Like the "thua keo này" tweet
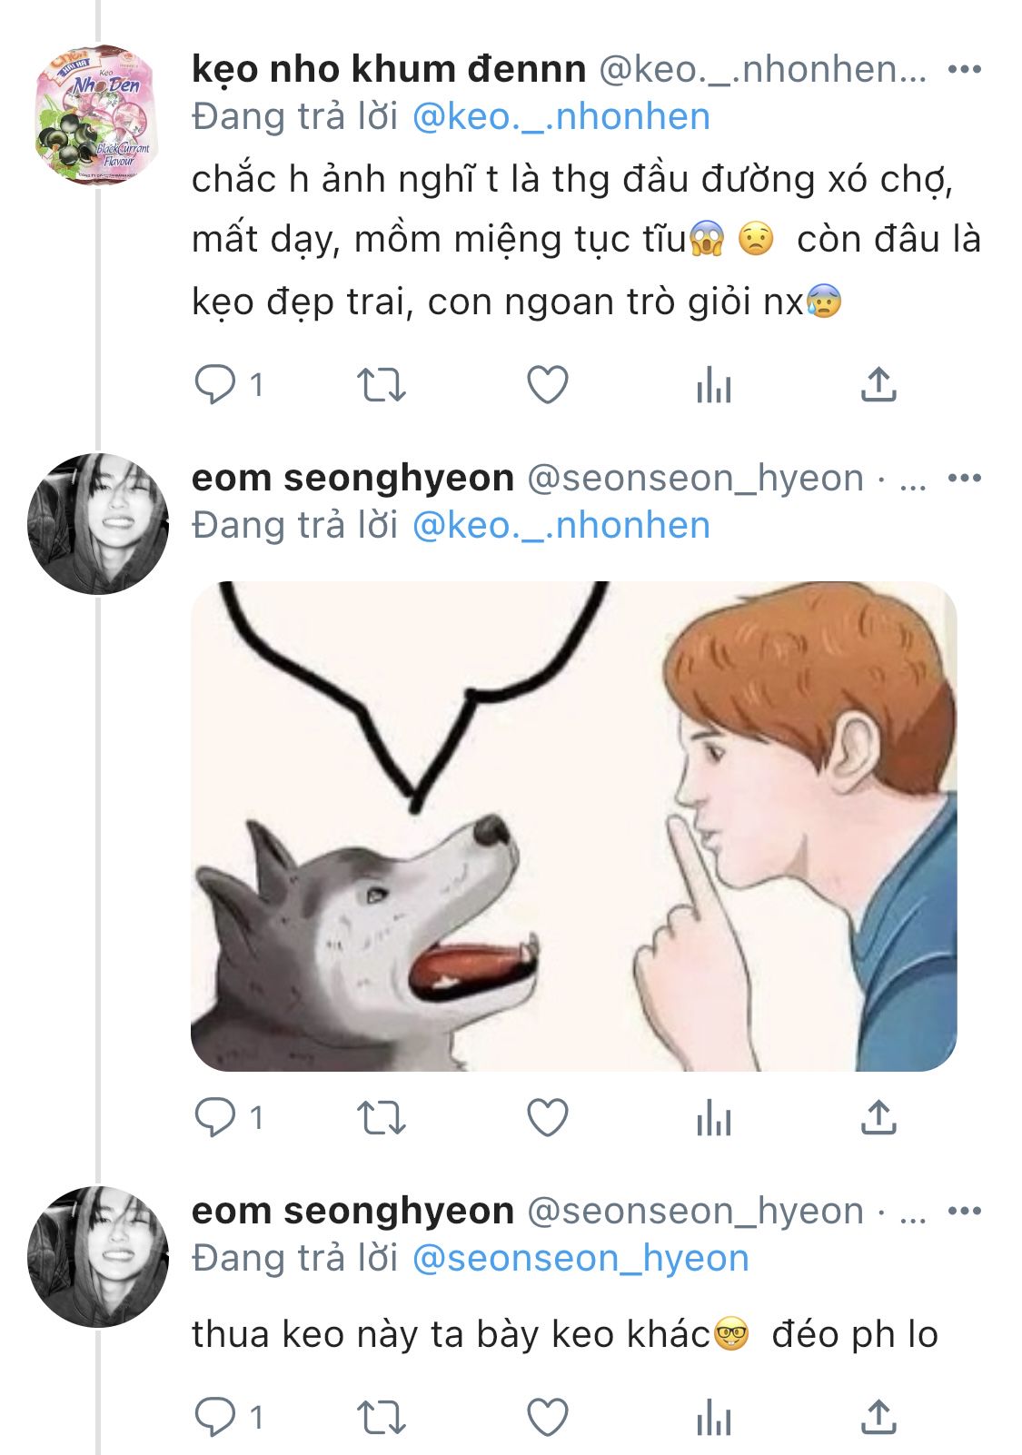This screenshot has height=1455, width=1022. (x=548, y=1417)
